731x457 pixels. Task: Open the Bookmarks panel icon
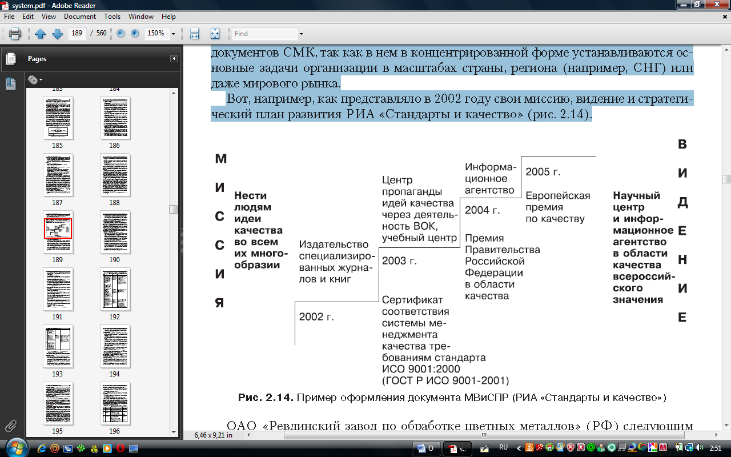pos(10,83)
